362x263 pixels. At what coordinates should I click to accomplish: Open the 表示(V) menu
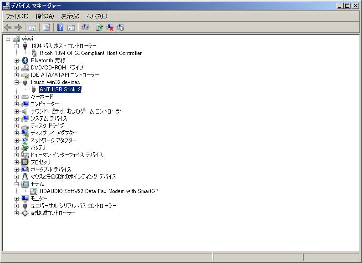tap(70, 16)
